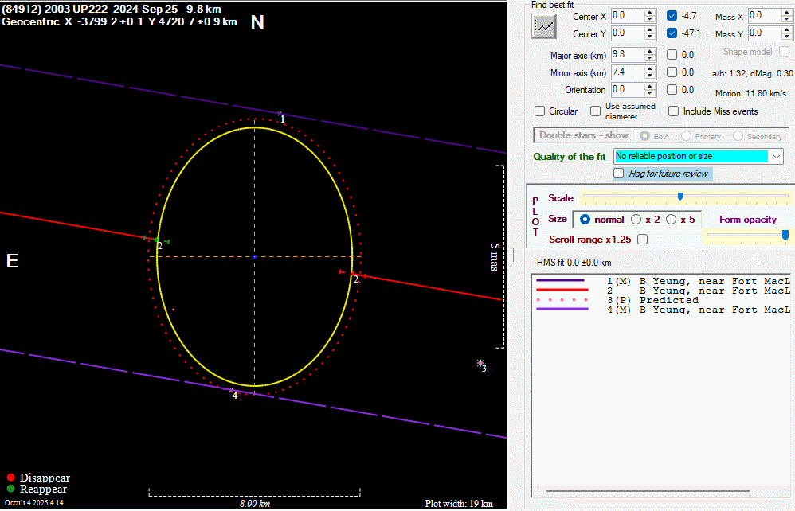Tick Use assumed diameter checkbox
Image resolution: width=795 pixels, height=511 pixels.
pyautogui.click(x=595, y=111)
